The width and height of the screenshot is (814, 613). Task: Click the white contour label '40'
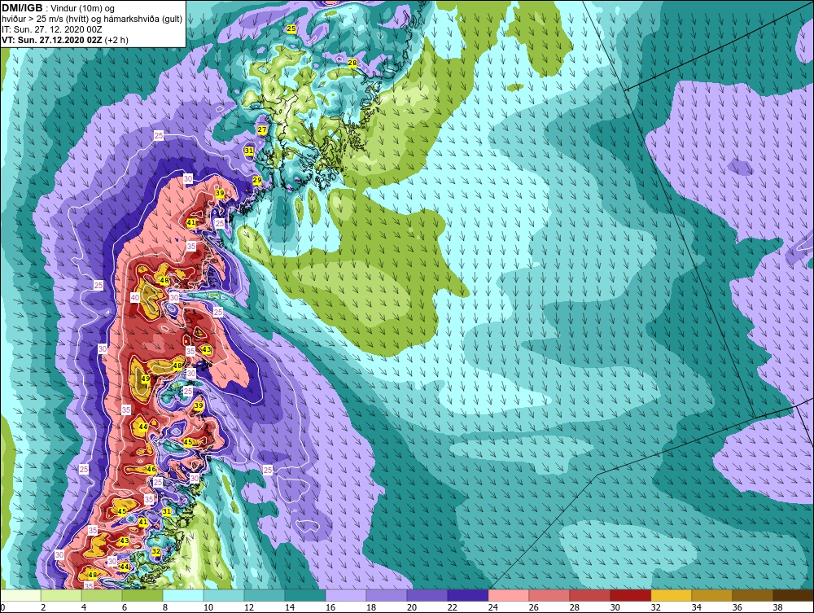[135, 297]
